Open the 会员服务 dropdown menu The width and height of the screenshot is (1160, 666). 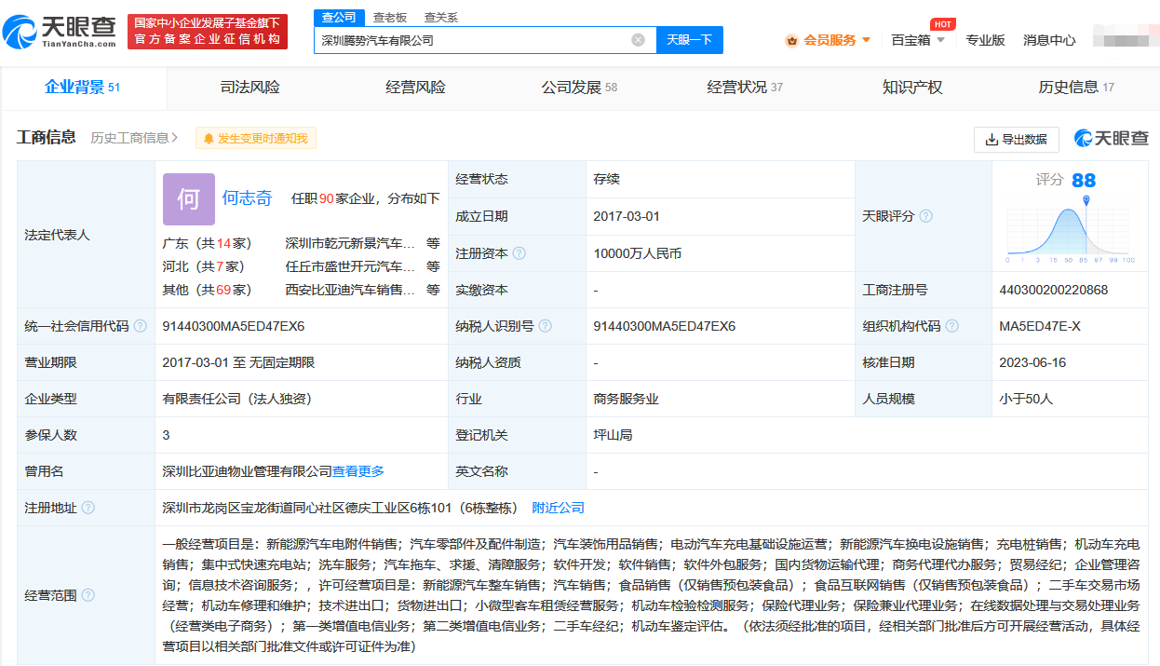(829, 40)
